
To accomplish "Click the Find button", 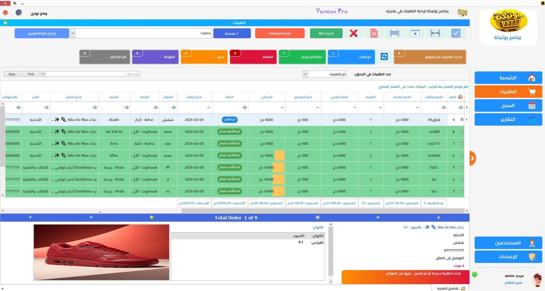I will [31, 74].
